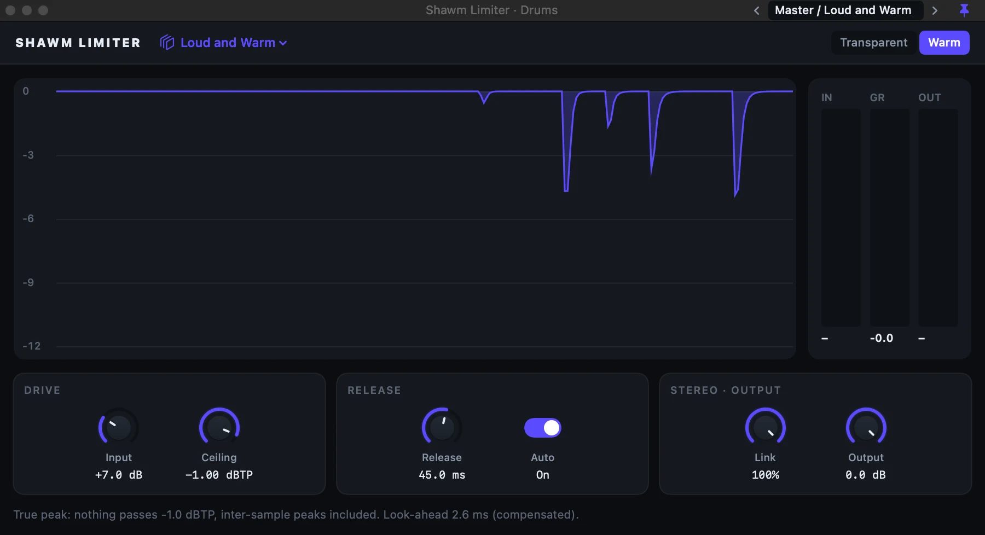Viewport: 985px width, 535px height.
Task: Click the GR gain reduction meter
Action: 890,217
